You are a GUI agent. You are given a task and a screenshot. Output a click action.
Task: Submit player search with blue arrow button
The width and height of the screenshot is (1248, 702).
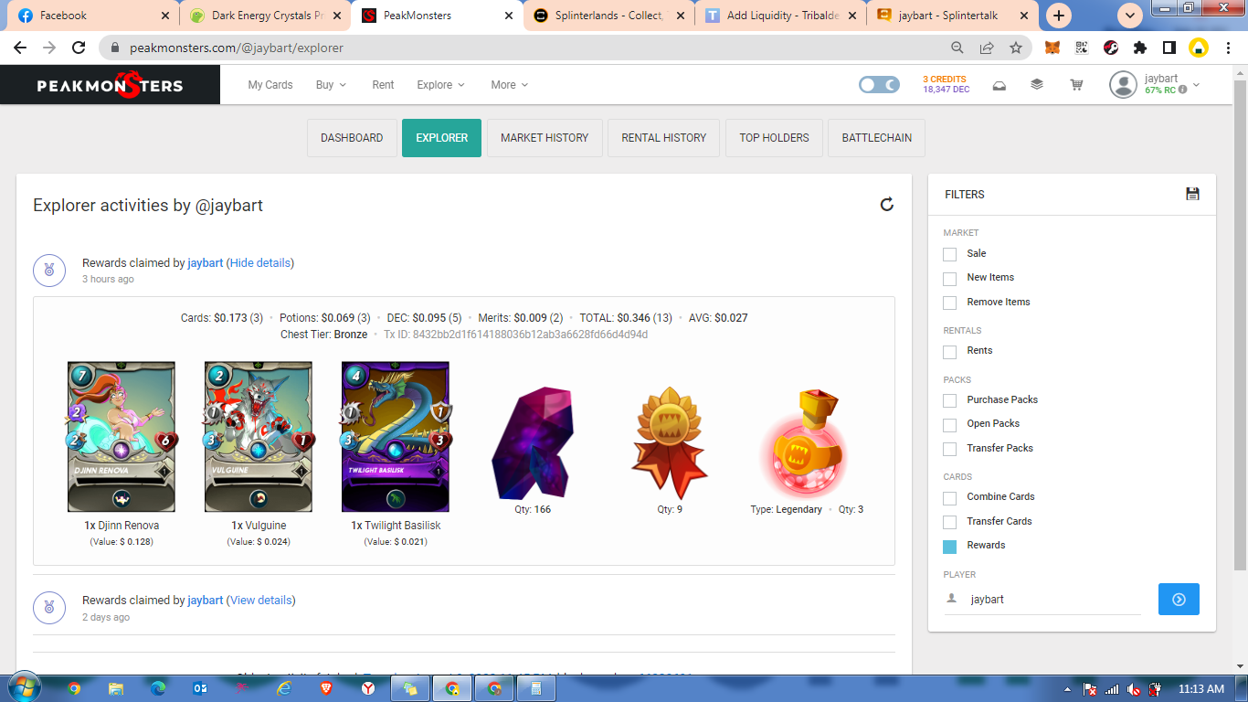click(1179, 600)
